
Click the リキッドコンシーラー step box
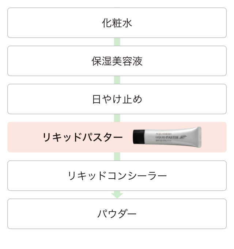click(x=117, y=176)
